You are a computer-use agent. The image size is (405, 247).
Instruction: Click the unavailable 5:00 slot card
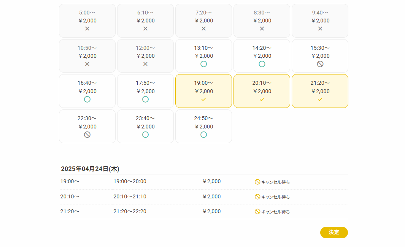tap(87, 21)
